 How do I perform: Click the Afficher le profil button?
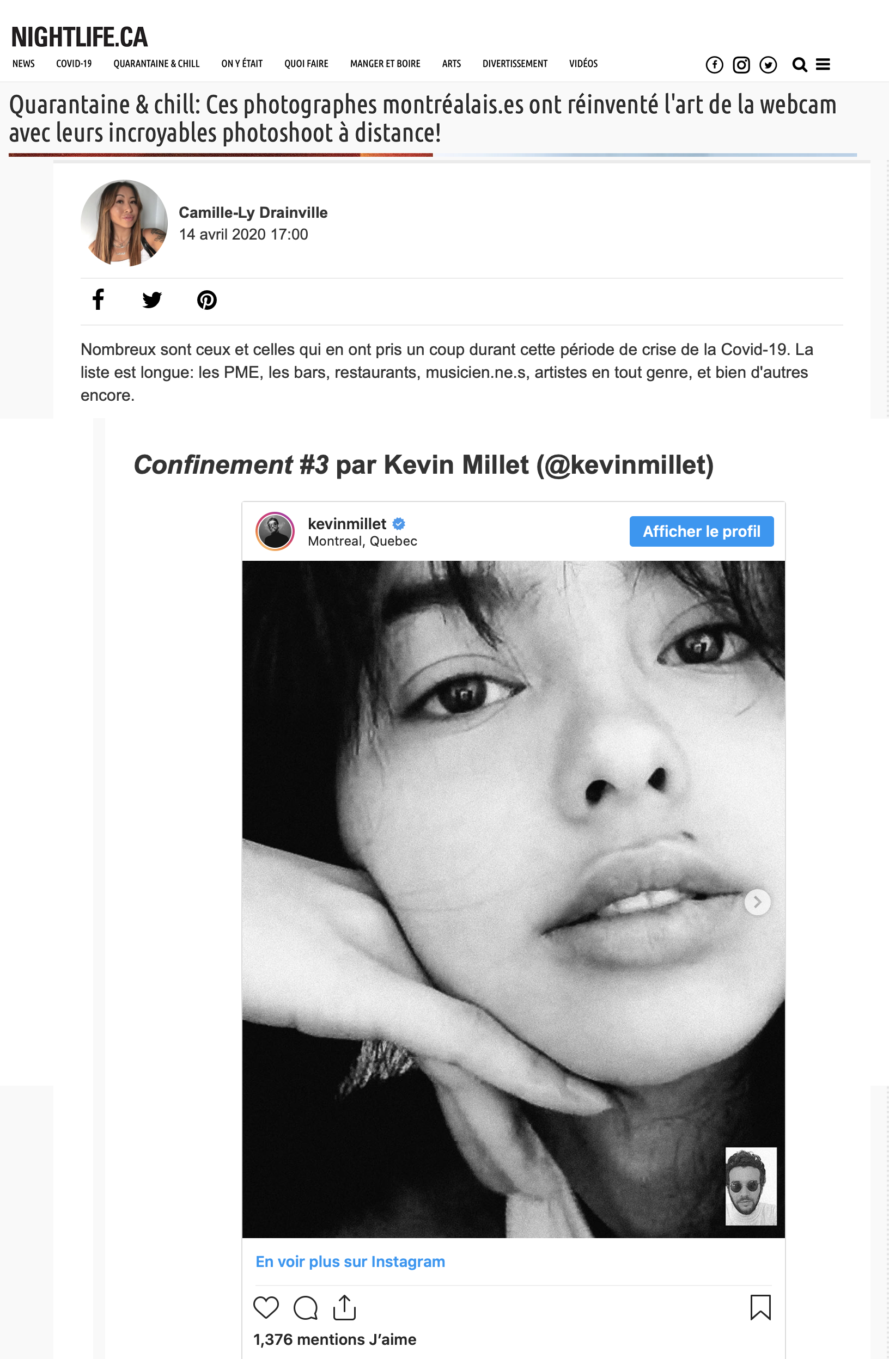pos(701,531)
